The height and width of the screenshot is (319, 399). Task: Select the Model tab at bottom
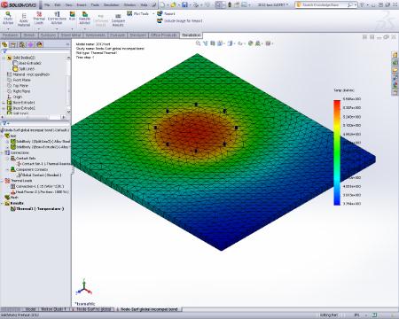(x=30, y=309)
